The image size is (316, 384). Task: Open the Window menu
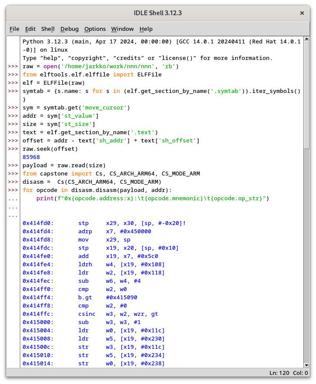(123, 29)
